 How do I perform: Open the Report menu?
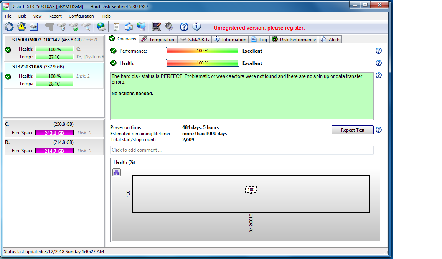(x=55, y=16)
